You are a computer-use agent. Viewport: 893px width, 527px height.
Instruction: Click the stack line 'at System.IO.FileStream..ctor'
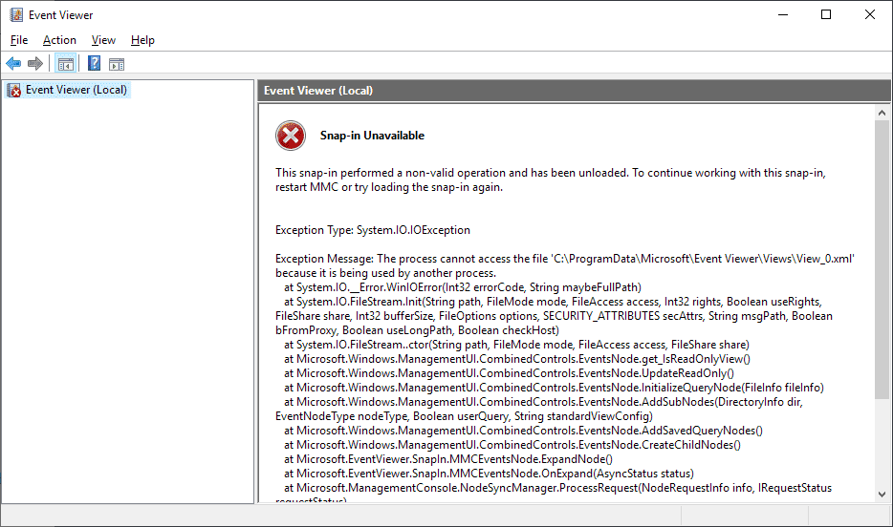(516, 345)
